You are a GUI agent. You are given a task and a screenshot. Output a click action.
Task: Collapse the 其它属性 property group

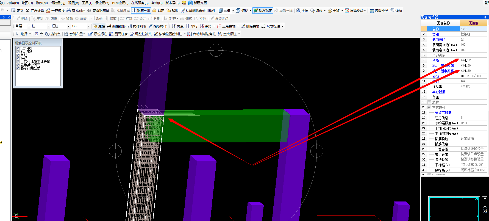[429, 107]
